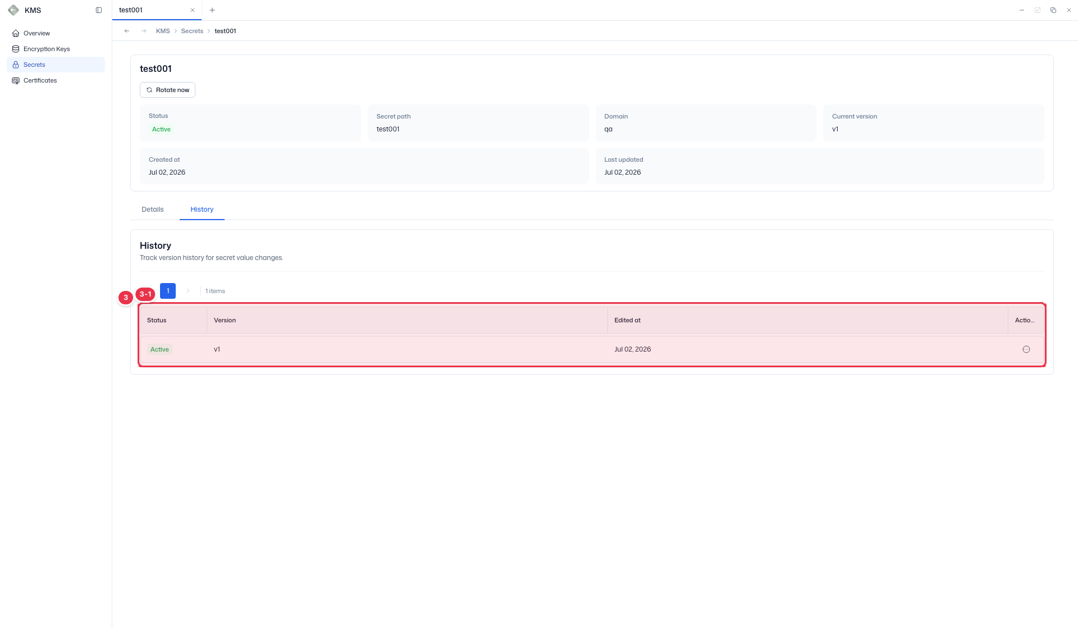
Task: Click the Secrets lock icon in sidebar
Action: [16, 65]
